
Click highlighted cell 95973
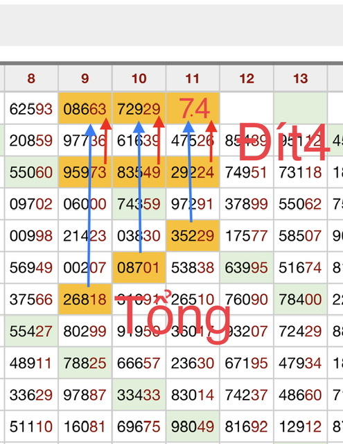point(85,172)
